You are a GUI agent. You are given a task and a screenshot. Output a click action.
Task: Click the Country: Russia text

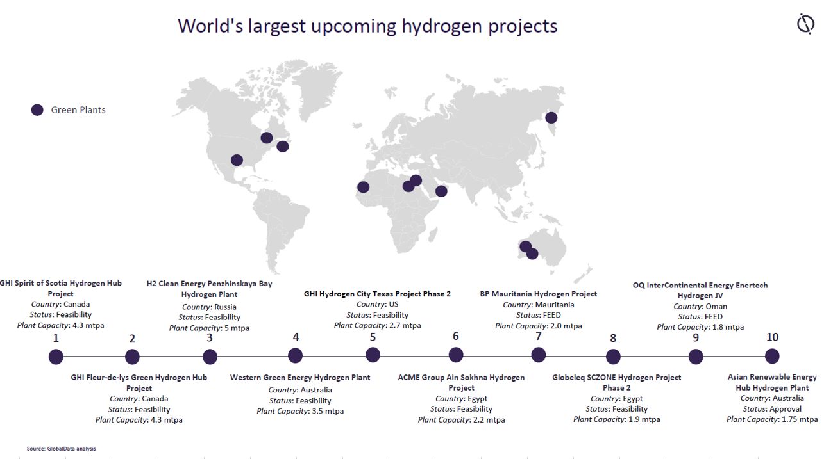209,307
